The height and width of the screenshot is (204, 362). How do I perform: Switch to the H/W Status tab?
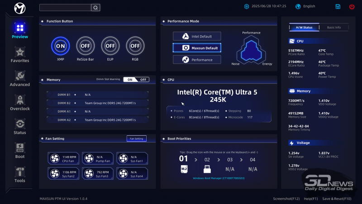[304, 27]
